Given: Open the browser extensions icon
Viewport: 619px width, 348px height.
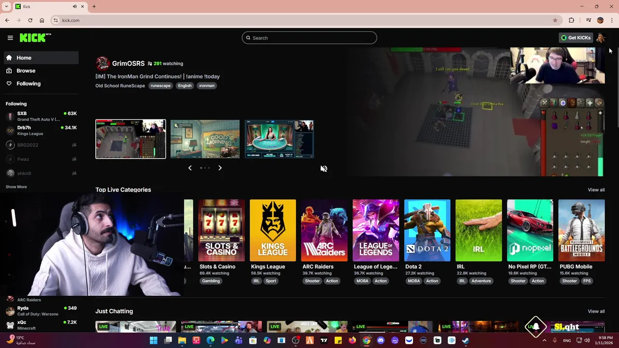Looking at the screenshot, I should [x=572, y=20].
